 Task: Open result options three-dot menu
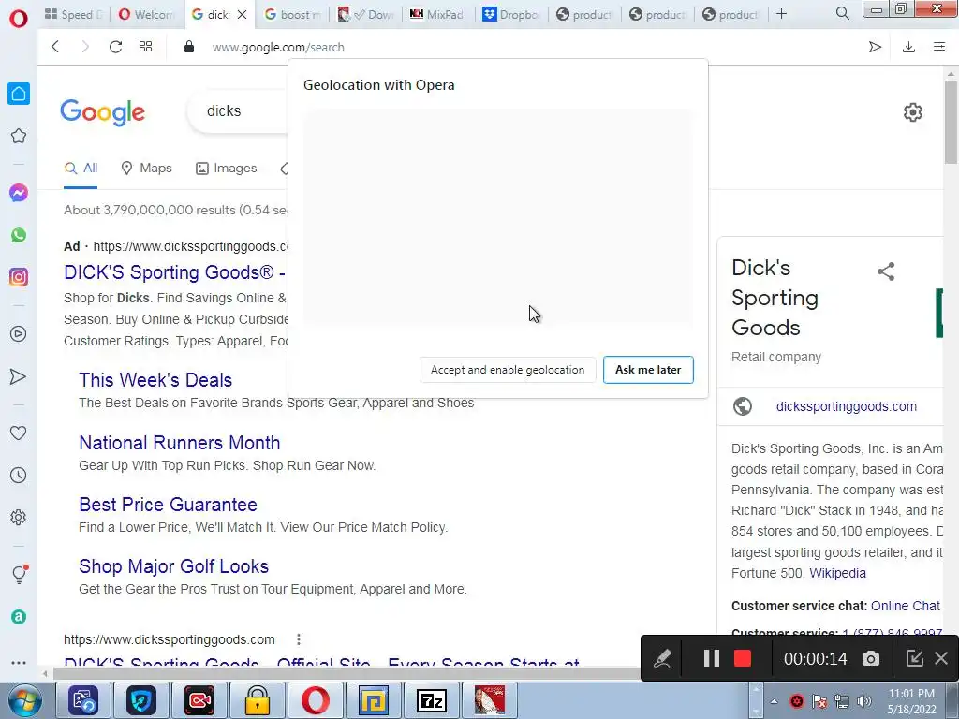coord(299,639)
